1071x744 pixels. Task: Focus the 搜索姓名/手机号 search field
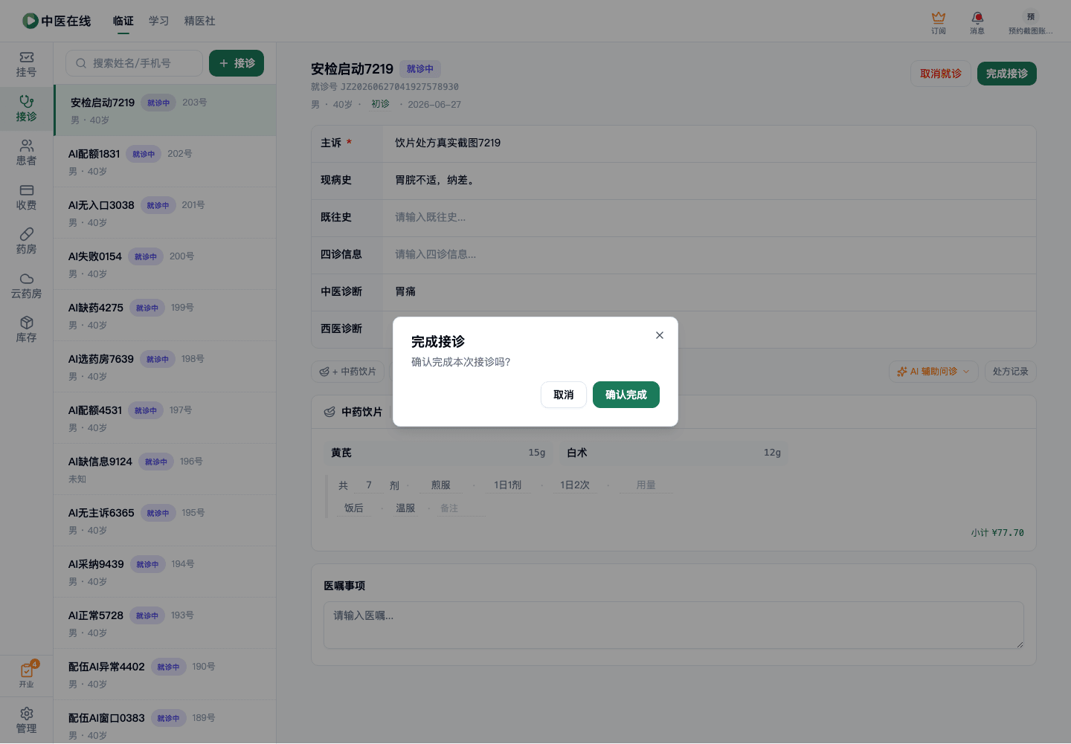[134, 63]
